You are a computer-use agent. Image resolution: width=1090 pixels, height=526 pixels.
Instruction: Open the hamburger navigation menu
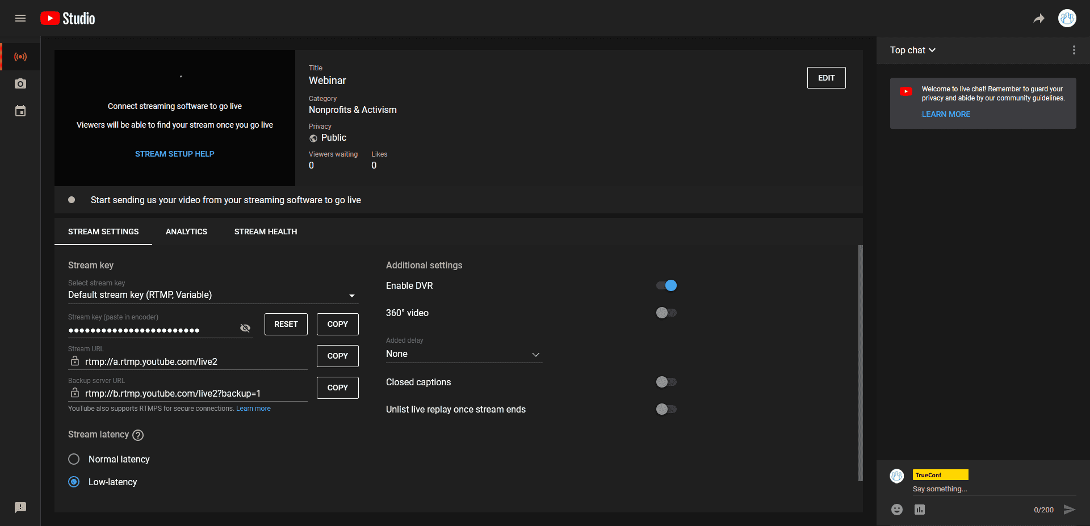(x=20, y=18)
